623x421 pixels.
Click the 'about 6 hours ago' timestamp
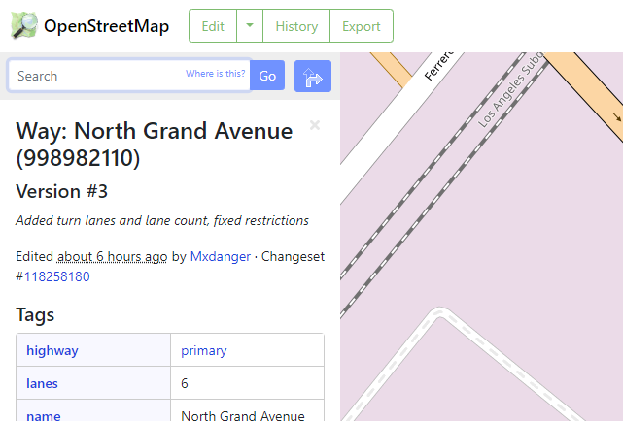point(112,256)
